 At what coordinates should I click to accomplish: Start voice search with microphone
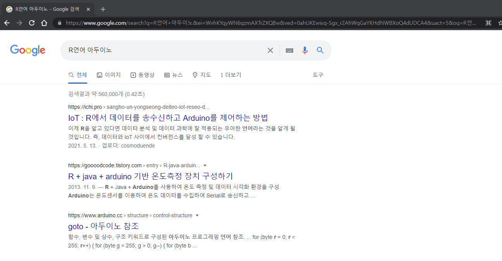coord(305,50)
